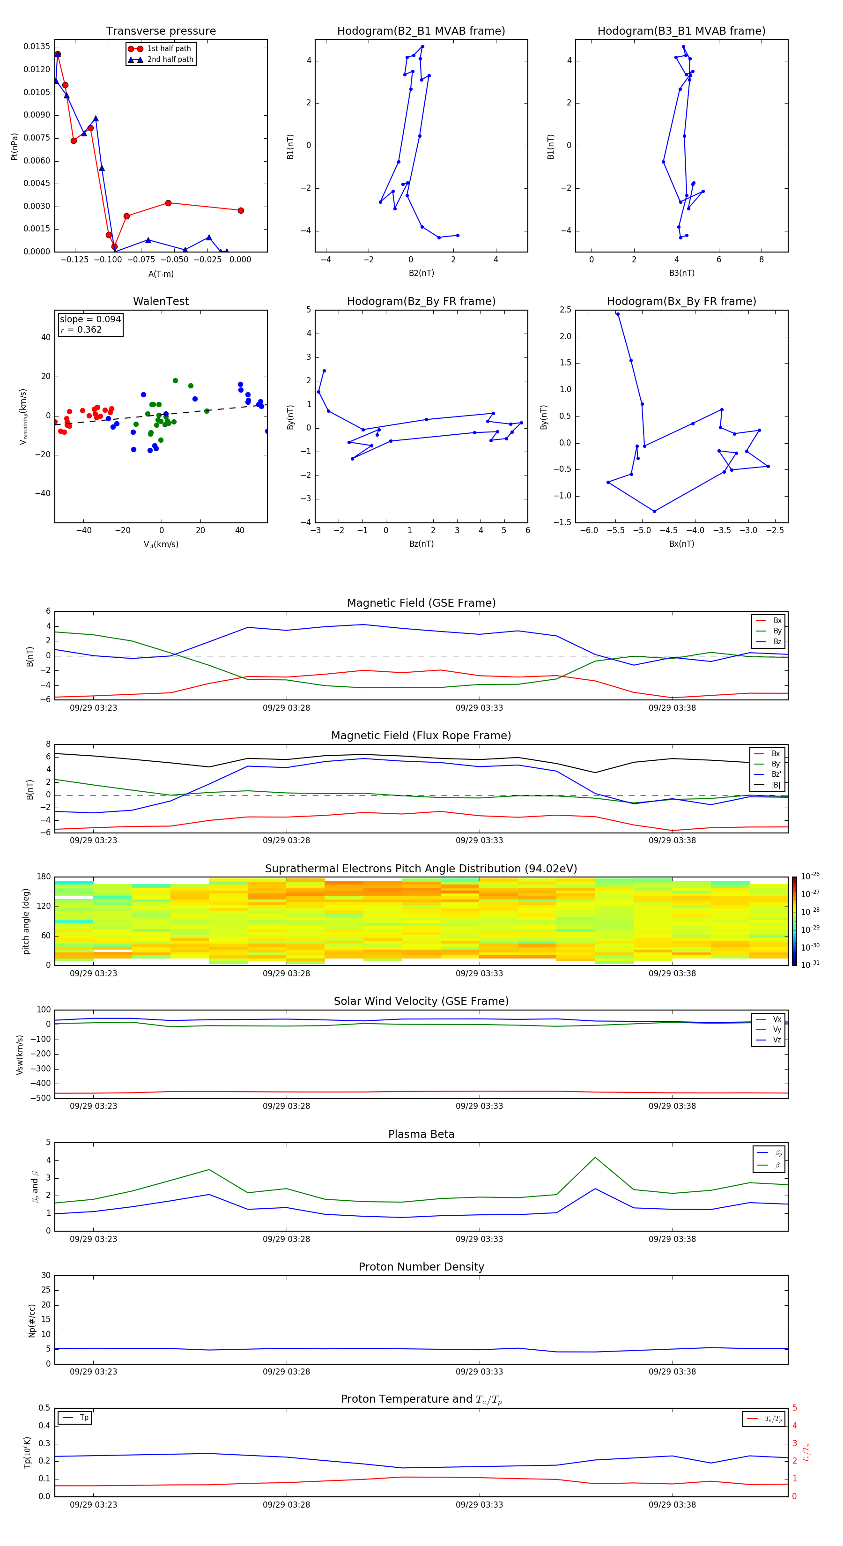Viewport: 843px width, 1546px height.
Task: Click the 'WalenTest' plot title
Action: tap(161, 301)
